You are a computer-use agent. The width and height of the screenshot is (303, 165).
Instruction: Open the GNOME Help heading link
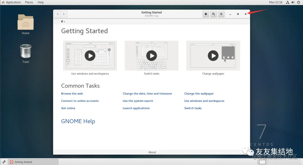78,121
